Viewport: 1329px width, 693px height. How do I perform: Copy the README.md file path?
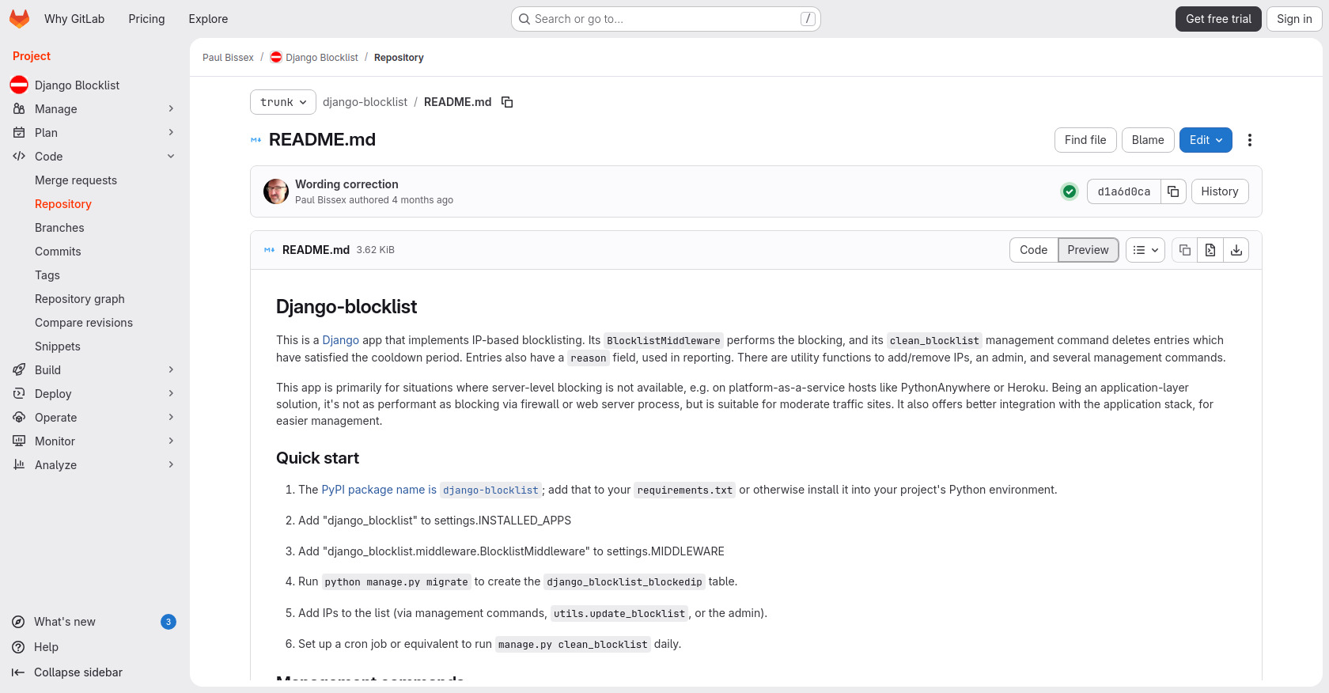tap(507, 102)
